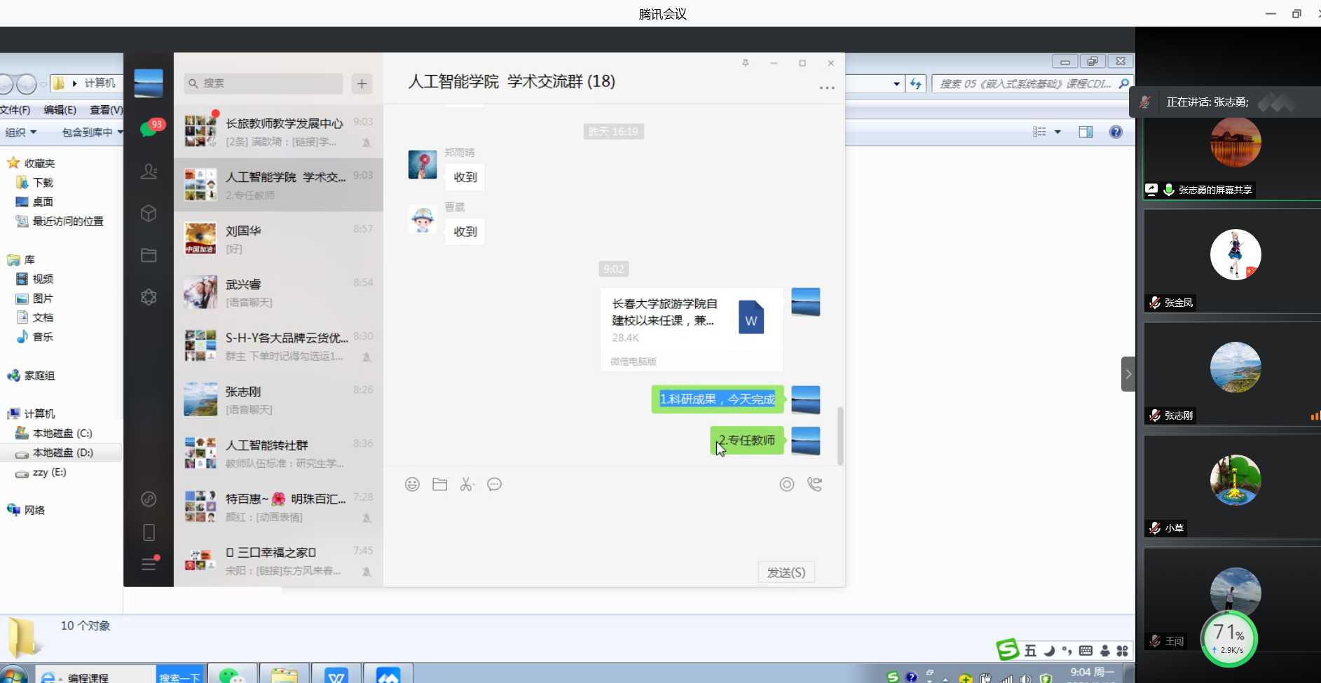Viewport: 1321px width, 683px height.
Task: Open the S-H-Y各大品牌云货优 group chat
Action: coord(278,345)
